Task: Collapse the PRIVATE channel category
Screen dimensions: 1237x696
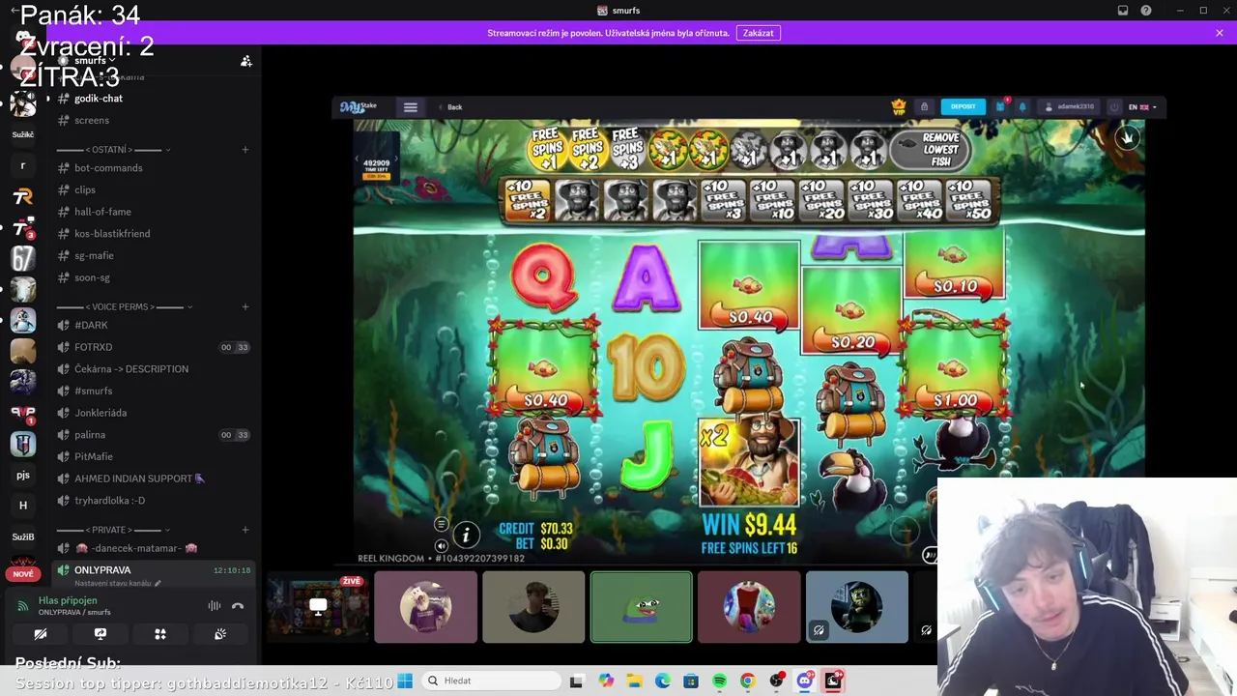Action: click(x=112, y=530)
